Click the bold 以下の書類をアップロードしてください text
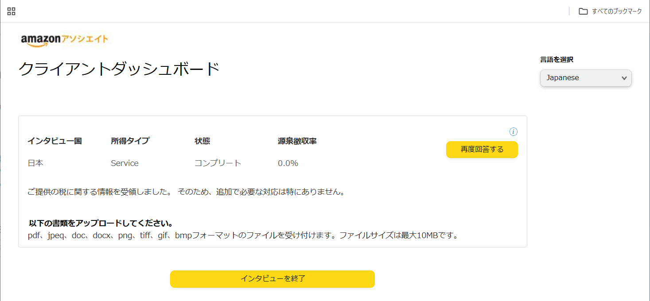The image size is (650, 301). click(x=101, y=223)
